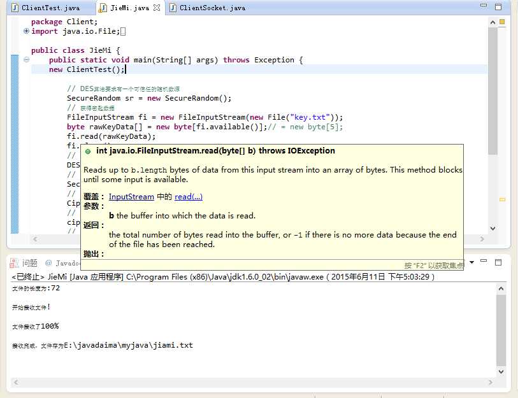Click the JieMi.java warning file icon

(103, 8)
